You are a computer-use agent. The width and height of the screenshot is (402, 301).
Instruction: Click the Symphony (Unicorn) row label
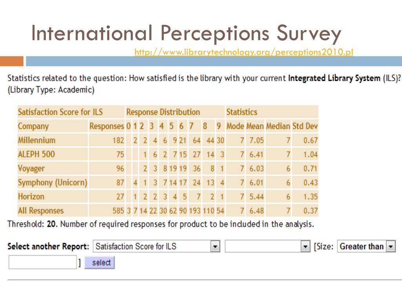click(53, 183)
